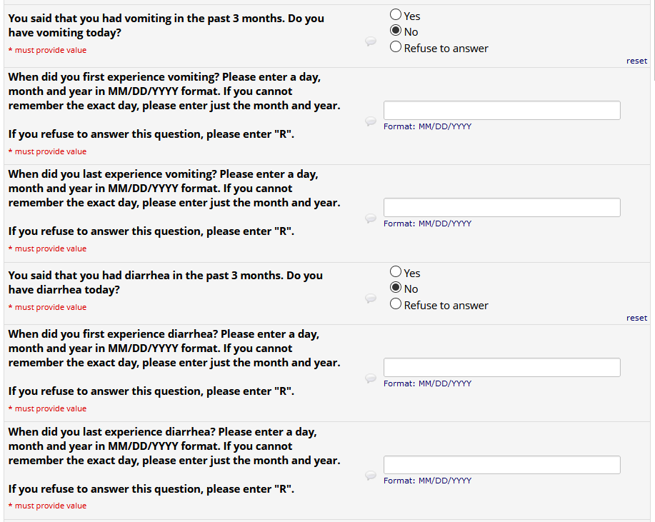
Task: Select Yes for vomiting today
Action: [396, 16]
